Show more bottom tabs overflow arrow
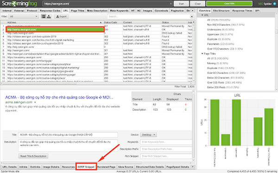The image size is (278, 173). click(x=193, y=167)
